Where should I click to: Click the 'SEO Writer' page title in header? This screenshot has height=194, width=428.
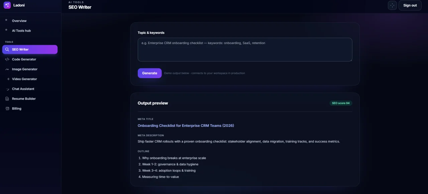pyautogui.click(x=80, y=7)
